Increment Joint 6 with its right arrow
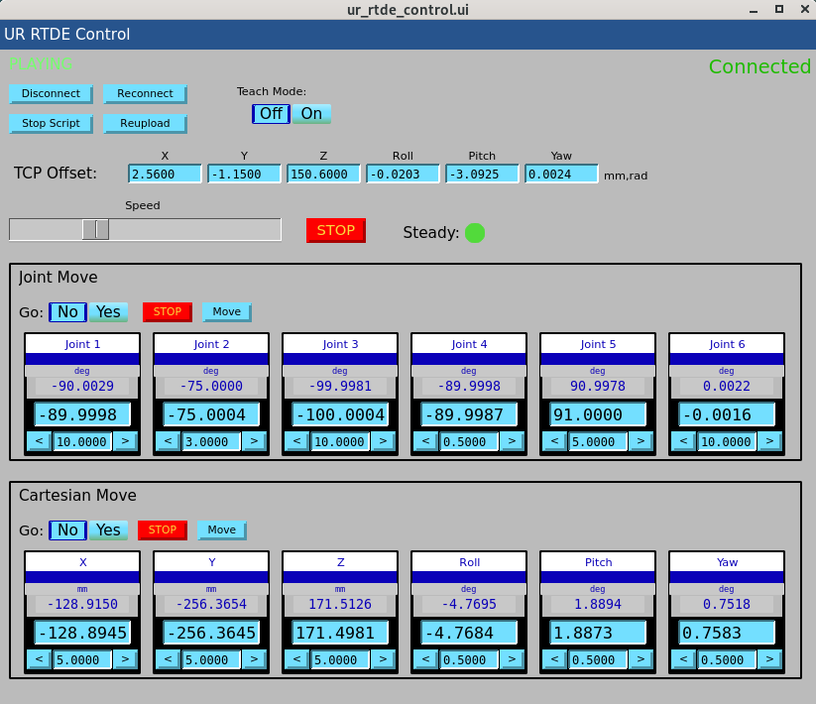 click(x=769, y=441)
